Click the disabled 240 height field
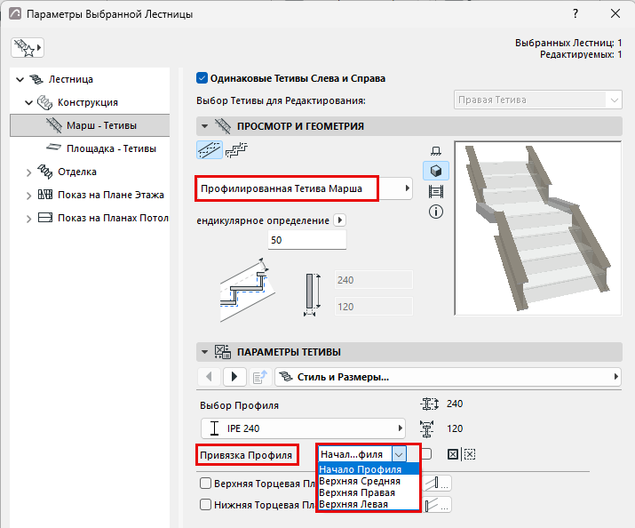The image size is (635, 528). 373,280
